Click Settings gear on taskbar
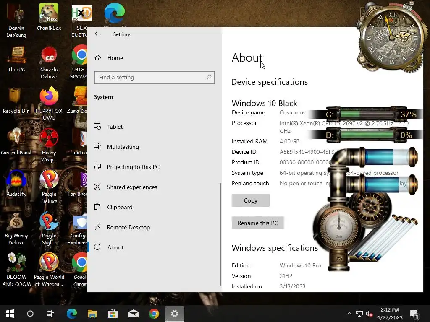This screenshot has height=322, width=430. point(175,314)
